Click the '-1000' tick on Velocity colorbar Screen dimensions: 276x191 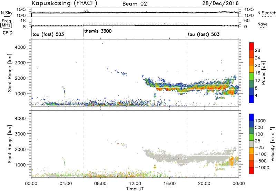(x=262, y=168)
